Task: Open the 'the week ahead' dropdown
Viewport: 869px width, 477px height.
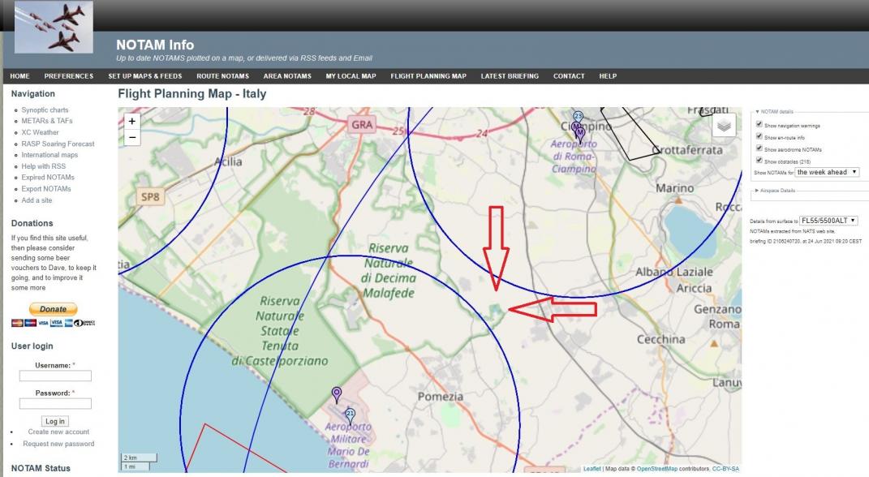Action: (827, 172)
